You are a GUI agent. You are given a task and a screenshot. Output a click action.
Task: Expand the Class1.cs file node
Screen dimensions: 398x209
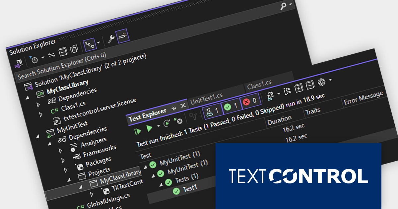[41, 115]
